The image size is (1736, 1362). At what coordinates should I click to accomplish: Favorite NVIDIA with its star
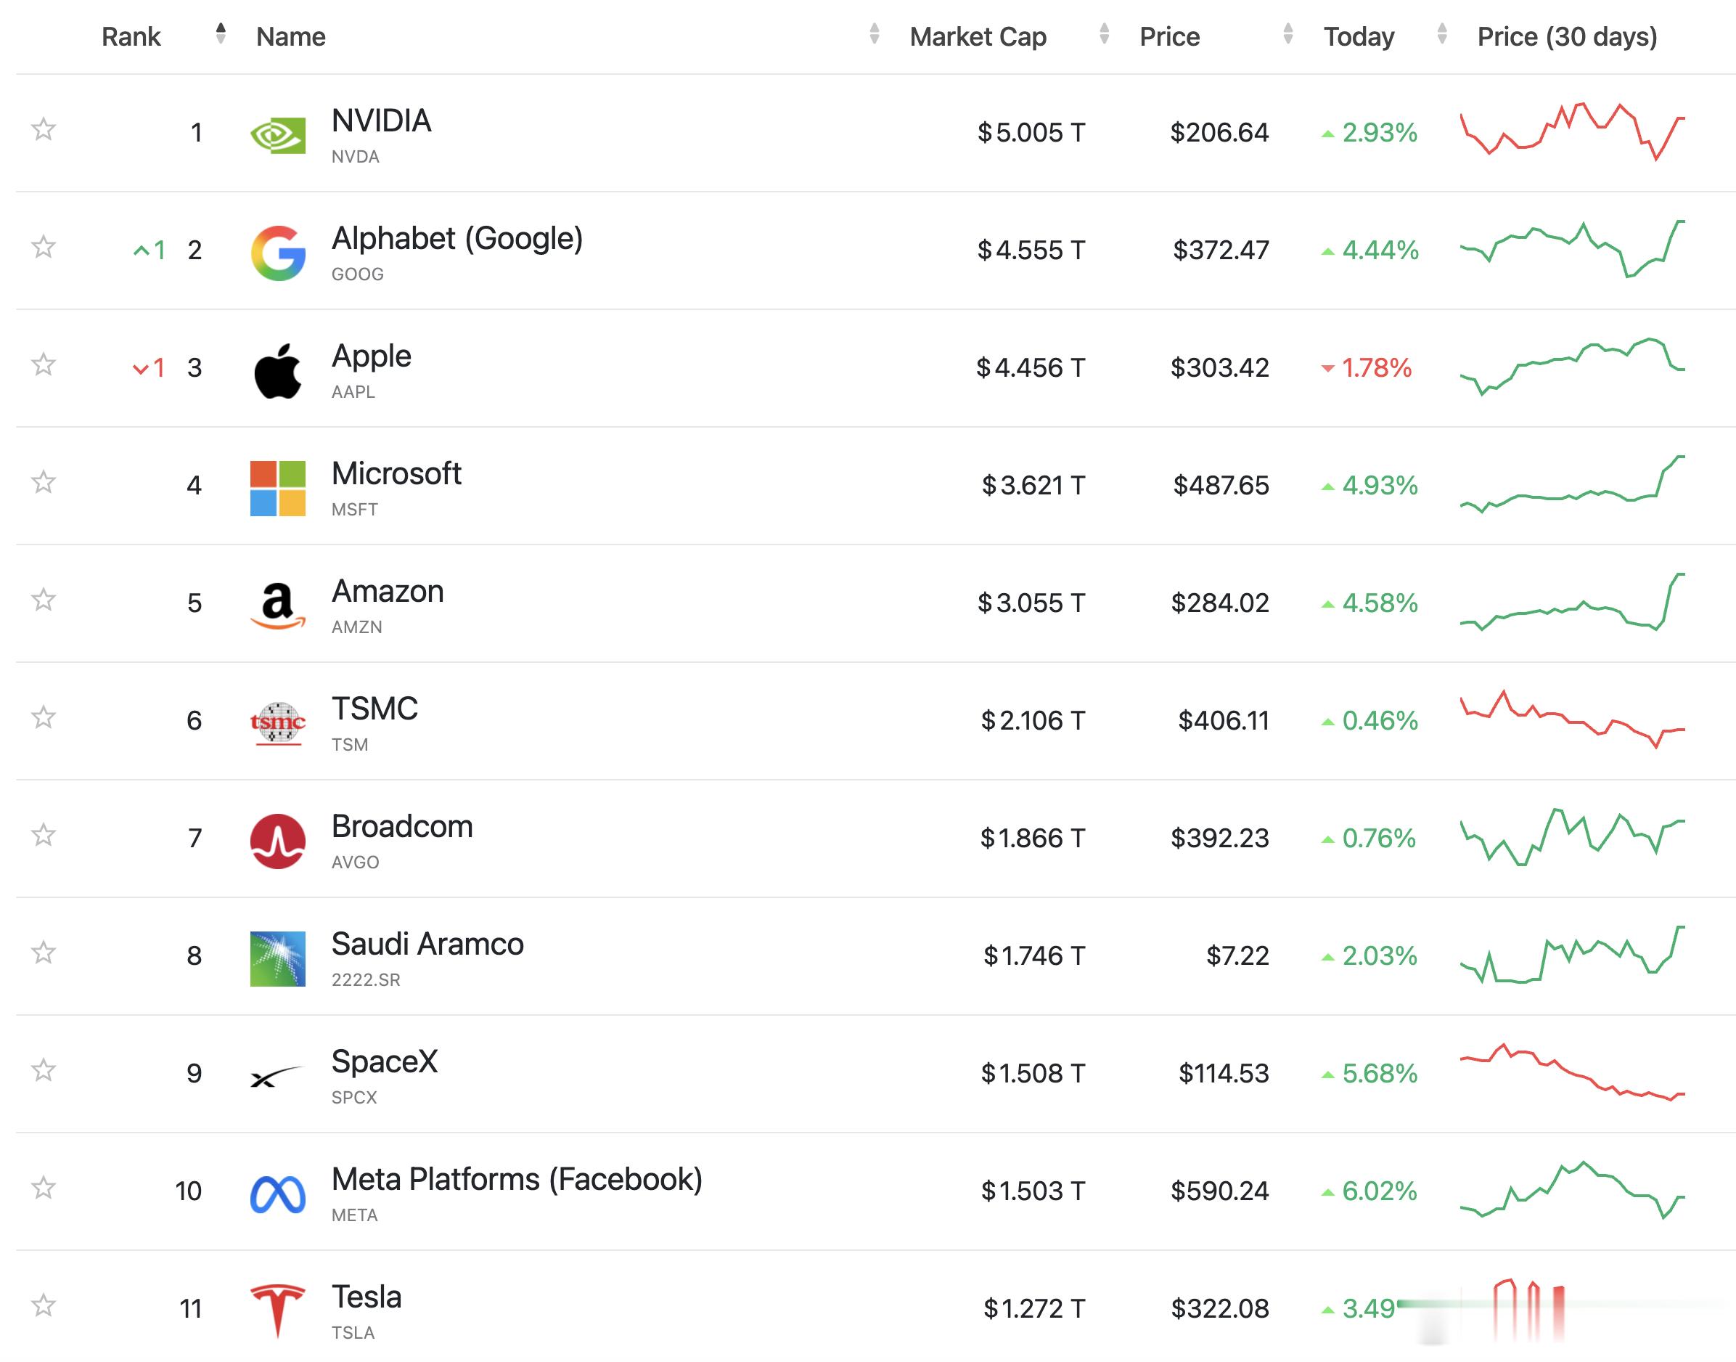tap(43, 129)
